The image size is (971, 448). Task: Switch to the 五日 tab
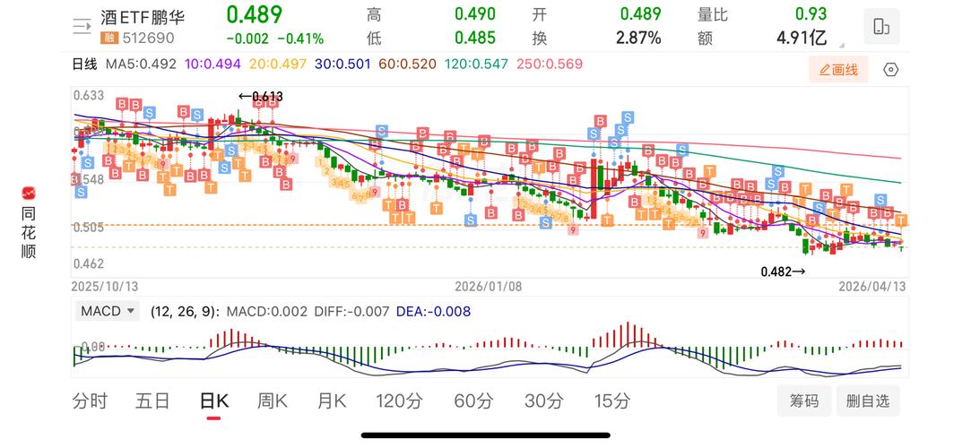click(x=152, y=401)
